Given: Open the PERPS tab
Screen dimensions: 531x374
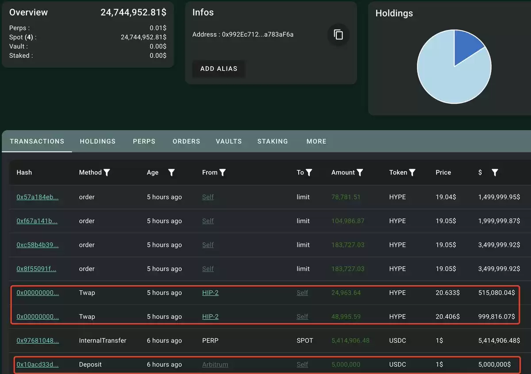Looking at the screenshot, I should tap(144, 141).
